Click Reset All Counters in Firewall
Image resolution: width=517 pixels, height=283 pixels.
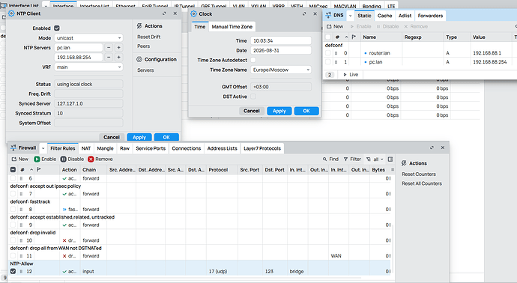(x=422, y=183)
